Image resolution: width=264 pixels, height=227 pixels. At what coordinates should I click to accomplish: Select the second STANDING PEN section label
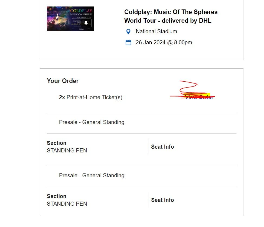coord(67,204)
